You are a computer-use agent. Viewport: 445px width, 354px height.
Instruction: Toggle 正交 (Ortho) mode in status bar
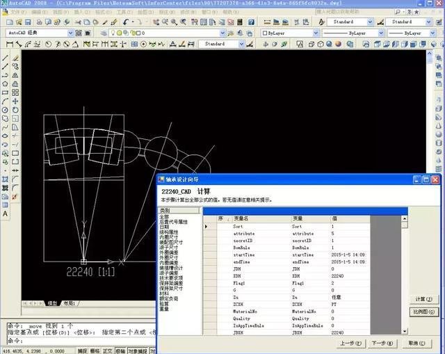pos(108,351)
